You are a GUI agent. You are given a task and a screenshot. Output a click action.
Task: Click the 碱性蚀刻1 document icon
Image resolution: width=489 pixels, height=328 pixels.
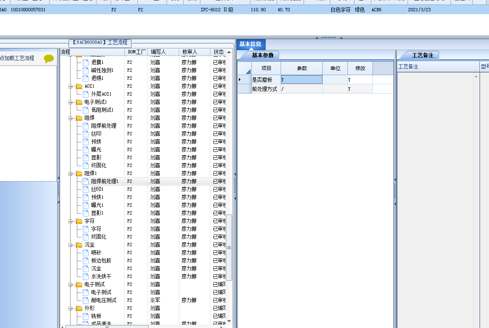[x=86, y=70]
